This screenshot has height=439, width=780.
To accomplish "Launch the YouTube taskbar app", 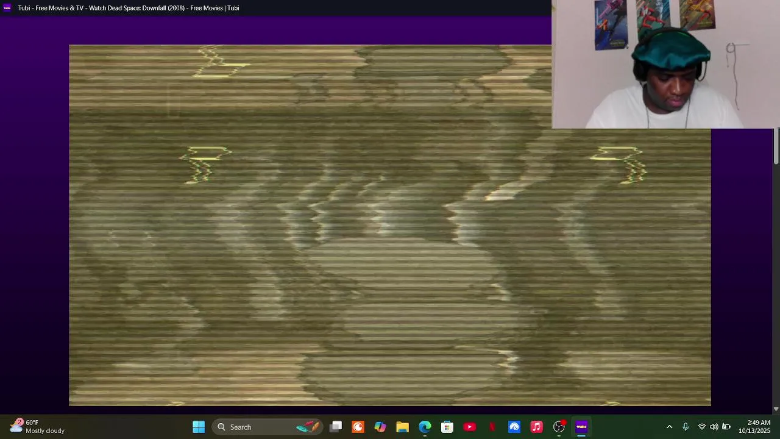I will [469, 427].
